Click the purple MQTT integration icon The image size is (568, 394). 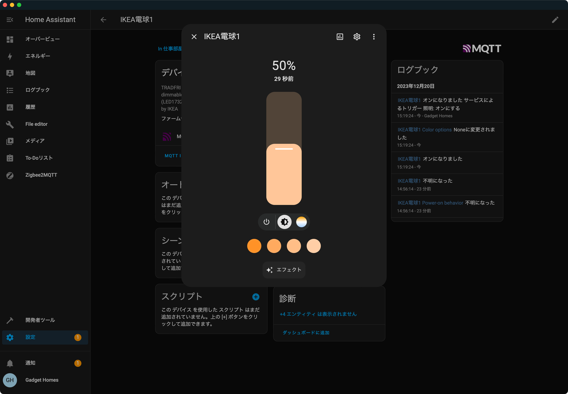[x=167, y=136]
